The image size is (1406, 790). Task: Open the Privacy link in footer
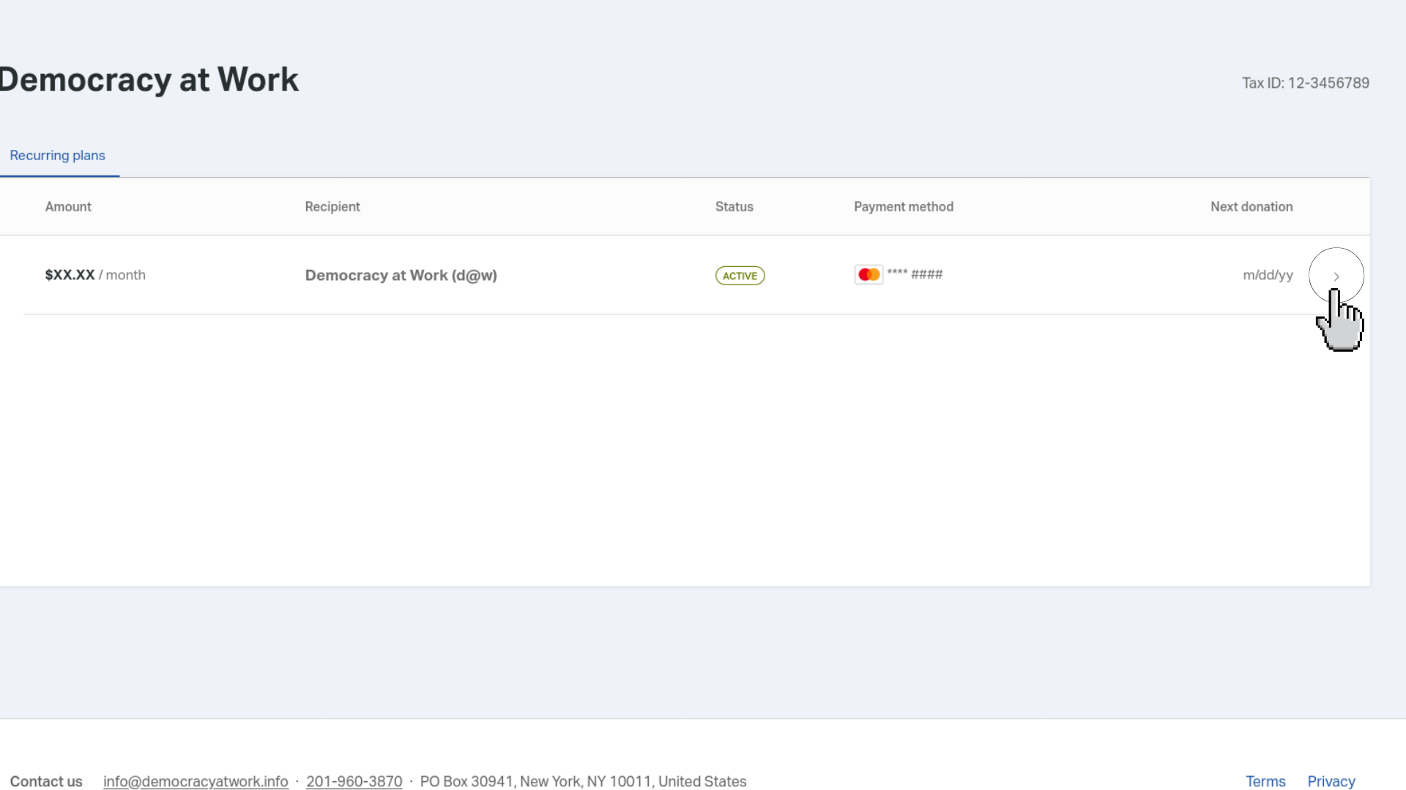(x=1331, y=781)
